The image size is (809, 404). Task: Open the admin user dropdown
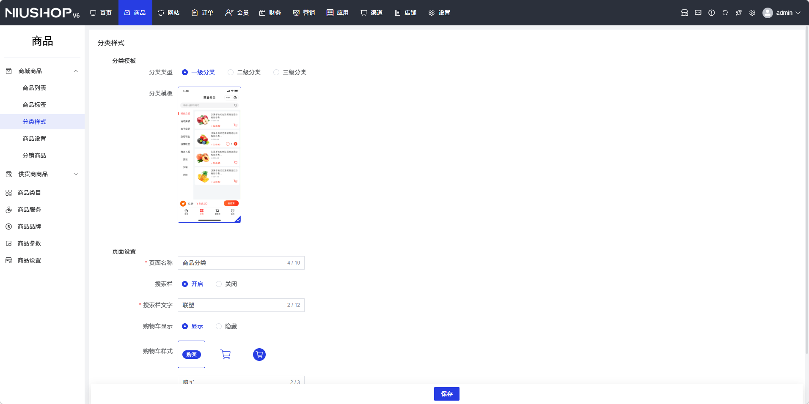pos(781,13)
